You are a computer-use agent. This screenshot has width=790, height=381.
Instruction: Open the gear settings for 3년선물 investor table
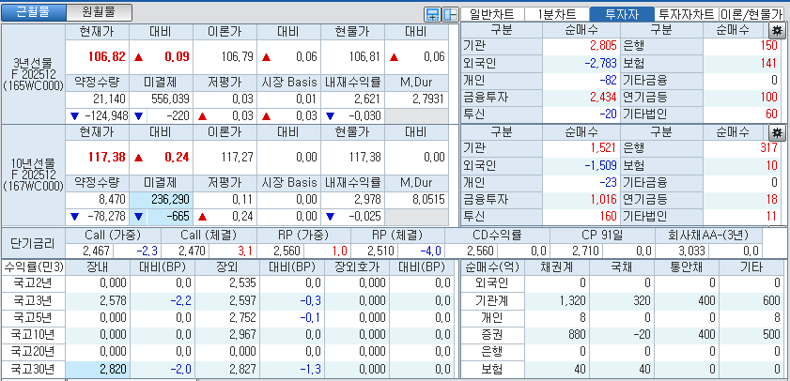[x=777, y=31]
